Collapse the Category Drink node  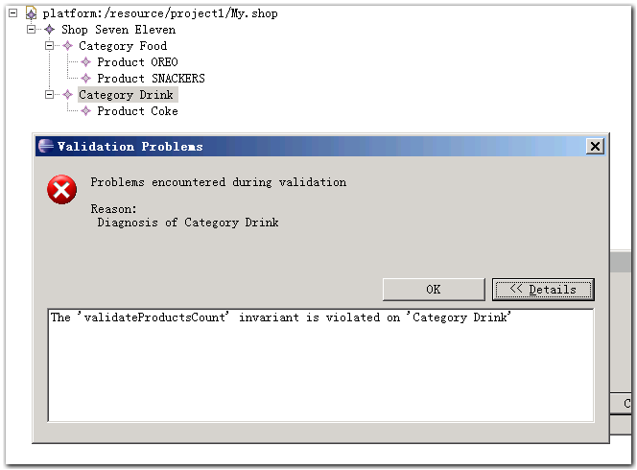[x=50, y=95]
